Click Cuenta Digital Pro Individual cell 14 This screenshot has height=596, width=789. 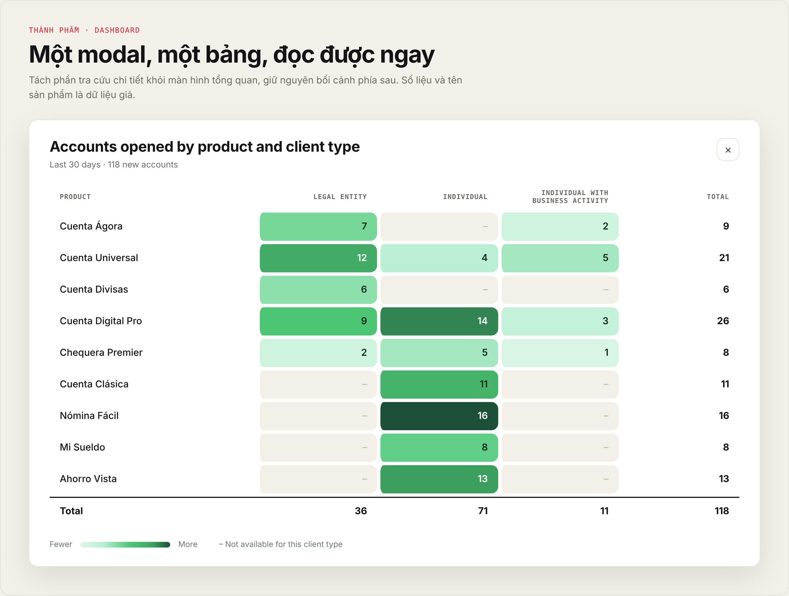tap(439, 321)
